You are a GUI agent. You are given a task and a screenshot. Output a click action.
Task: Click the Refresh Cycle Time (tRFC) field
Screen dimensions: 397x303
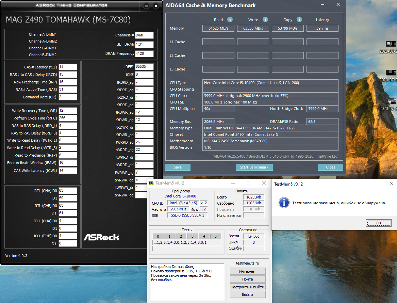[x=68, y=118]
